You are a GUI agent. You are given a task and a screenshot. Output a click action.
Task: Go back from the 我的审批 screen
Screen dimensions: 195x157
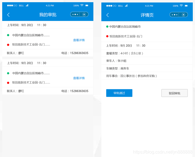click(8, 15)
